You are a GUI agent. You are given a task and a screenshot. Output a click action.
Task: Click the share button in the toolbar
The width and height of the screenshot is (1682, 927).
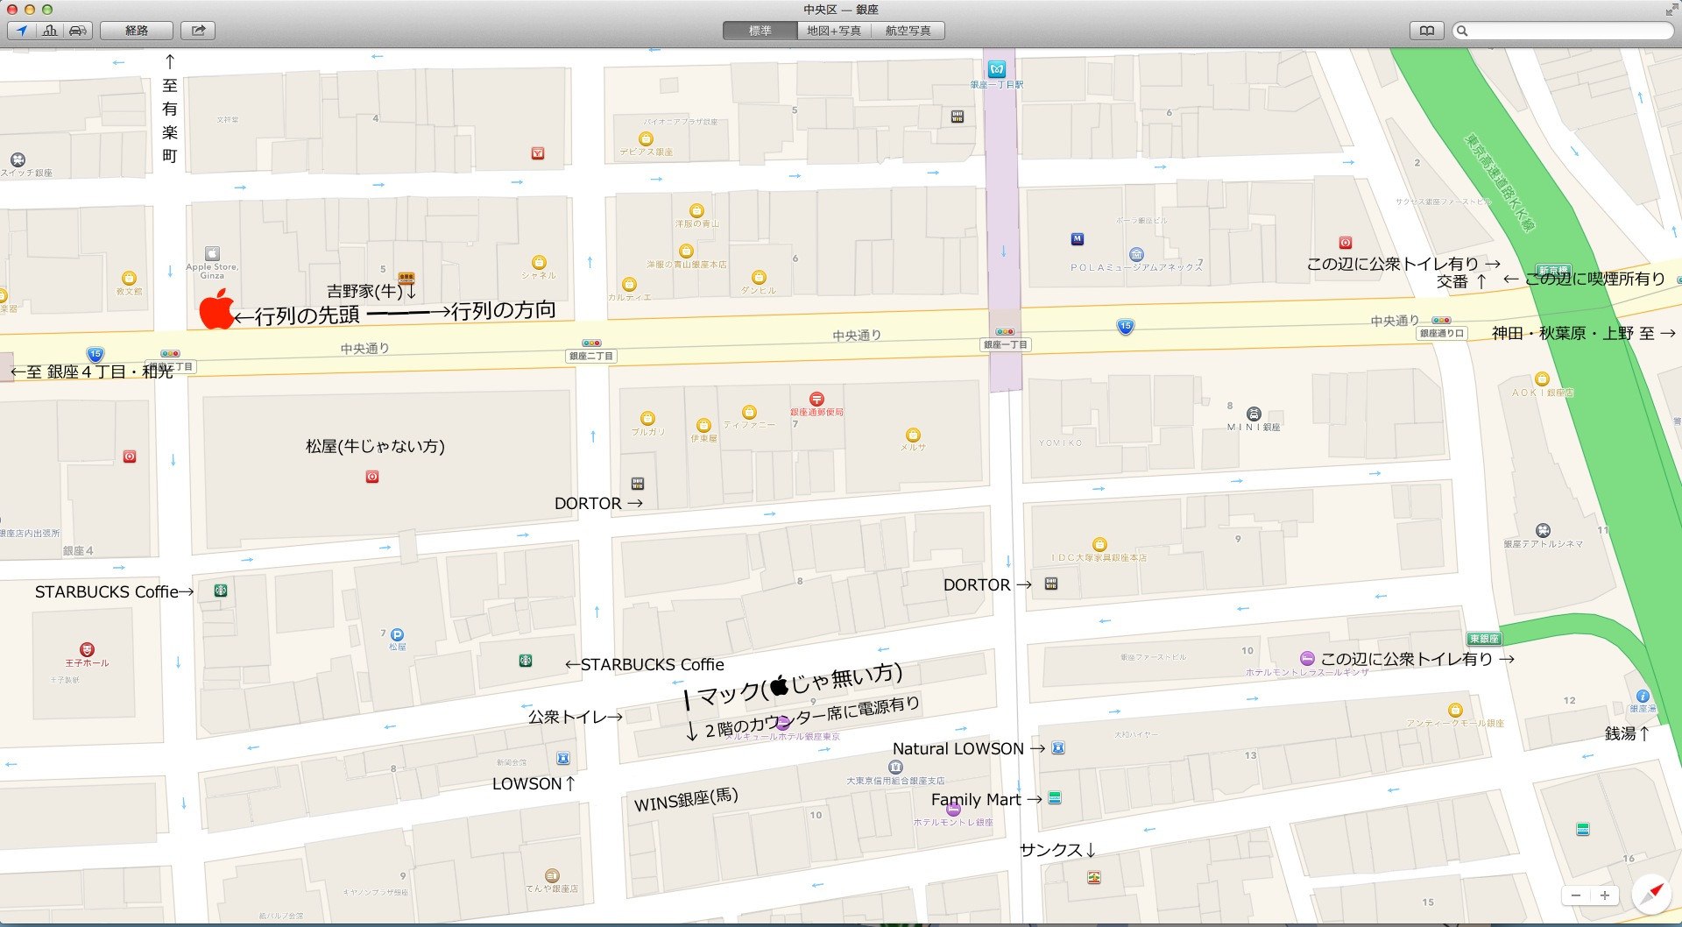coord(198,31)
